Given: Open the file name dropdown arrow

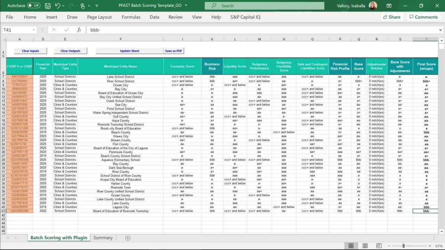Looking at the screenshot, I should coord(186,6).
